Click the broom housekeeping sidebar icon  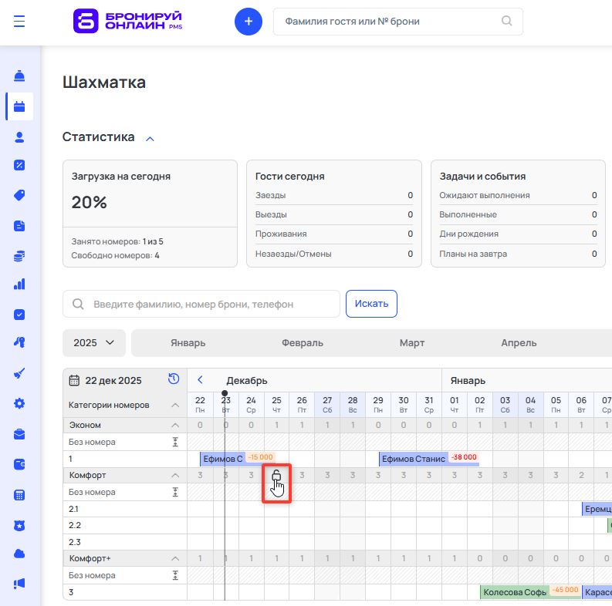19,373
